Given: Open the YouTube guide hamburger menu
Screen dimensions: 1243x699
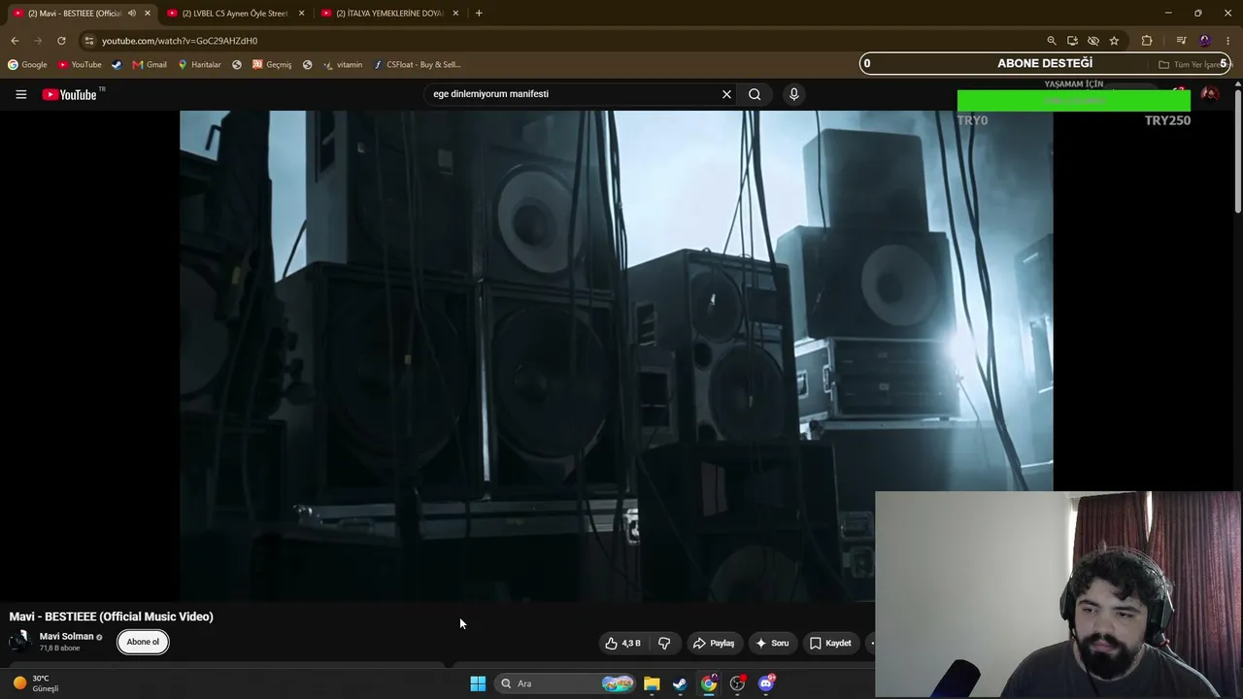Looking at the screenshot, I should click(x=20, y=94).
